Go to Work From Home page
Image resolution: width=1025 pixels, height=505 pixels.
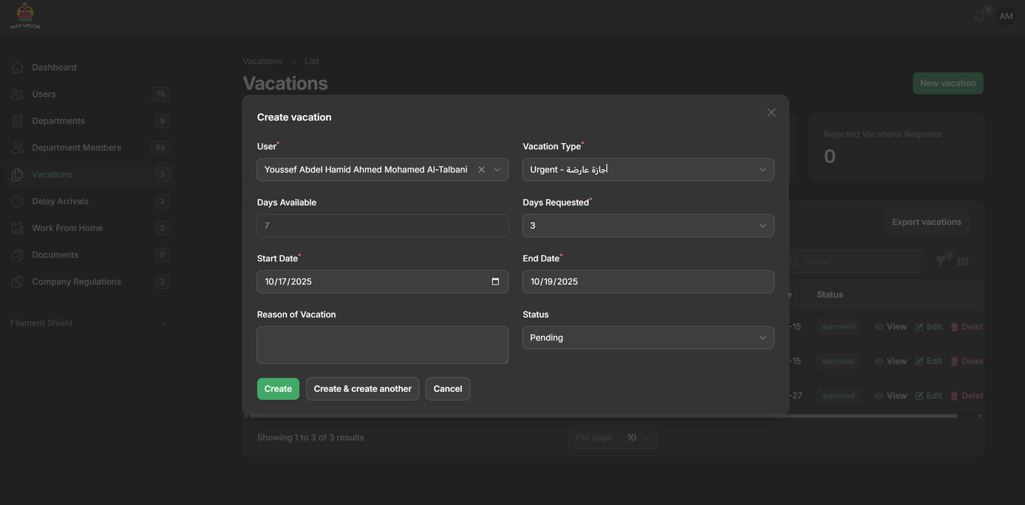click(67, 228)
